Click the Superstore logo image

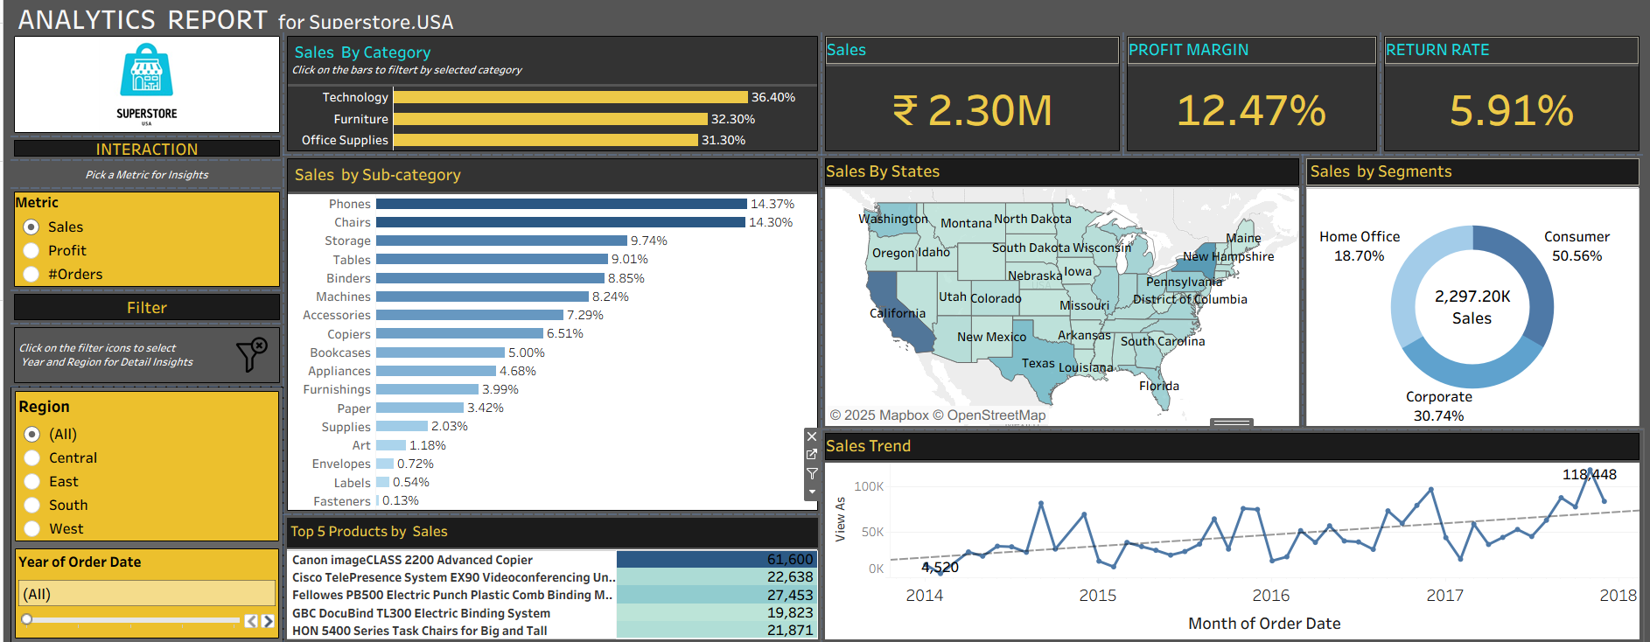point(147,84)
